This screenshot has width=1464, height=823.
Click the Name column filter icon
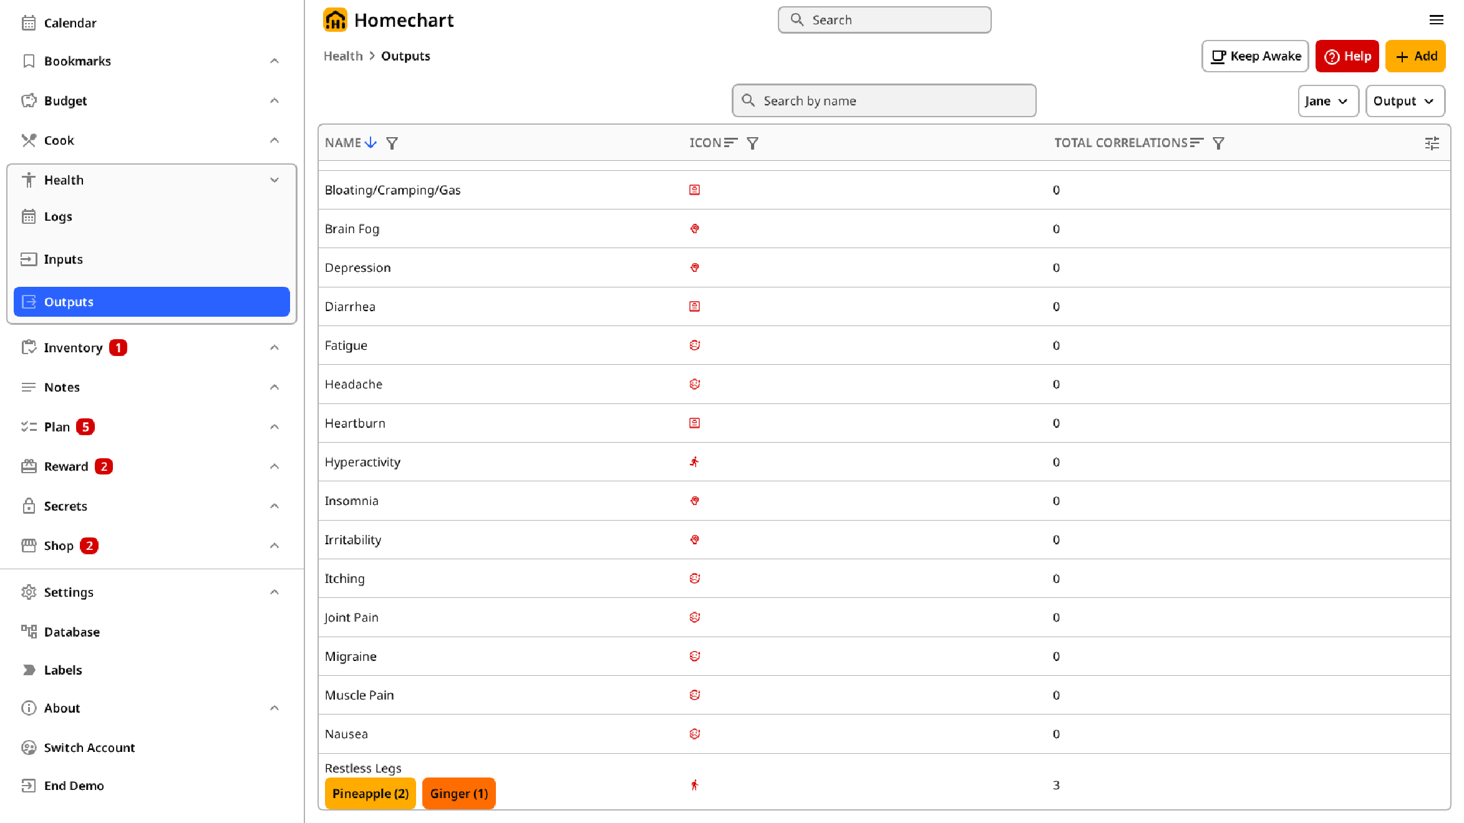click(392, 143)
